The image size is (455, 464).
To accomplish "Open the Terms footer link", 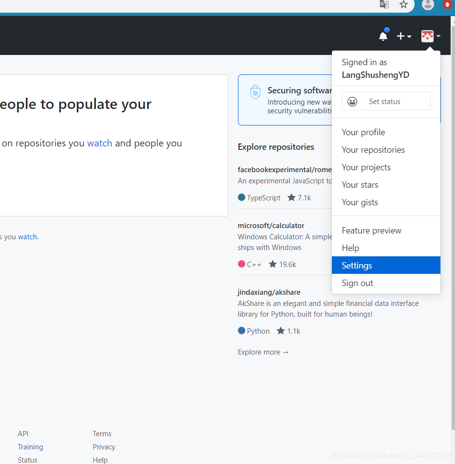I will tap(102, 434).
